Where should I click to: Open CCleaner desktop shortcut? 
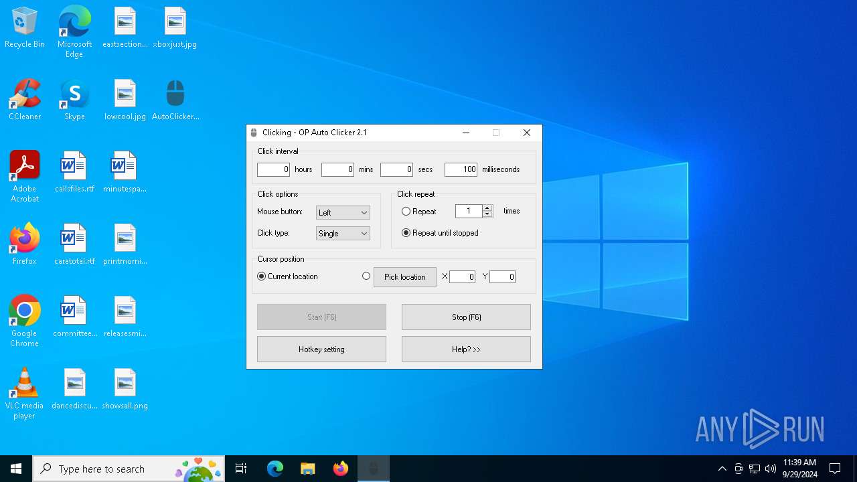pyautogui.click(x=25, y=100)
